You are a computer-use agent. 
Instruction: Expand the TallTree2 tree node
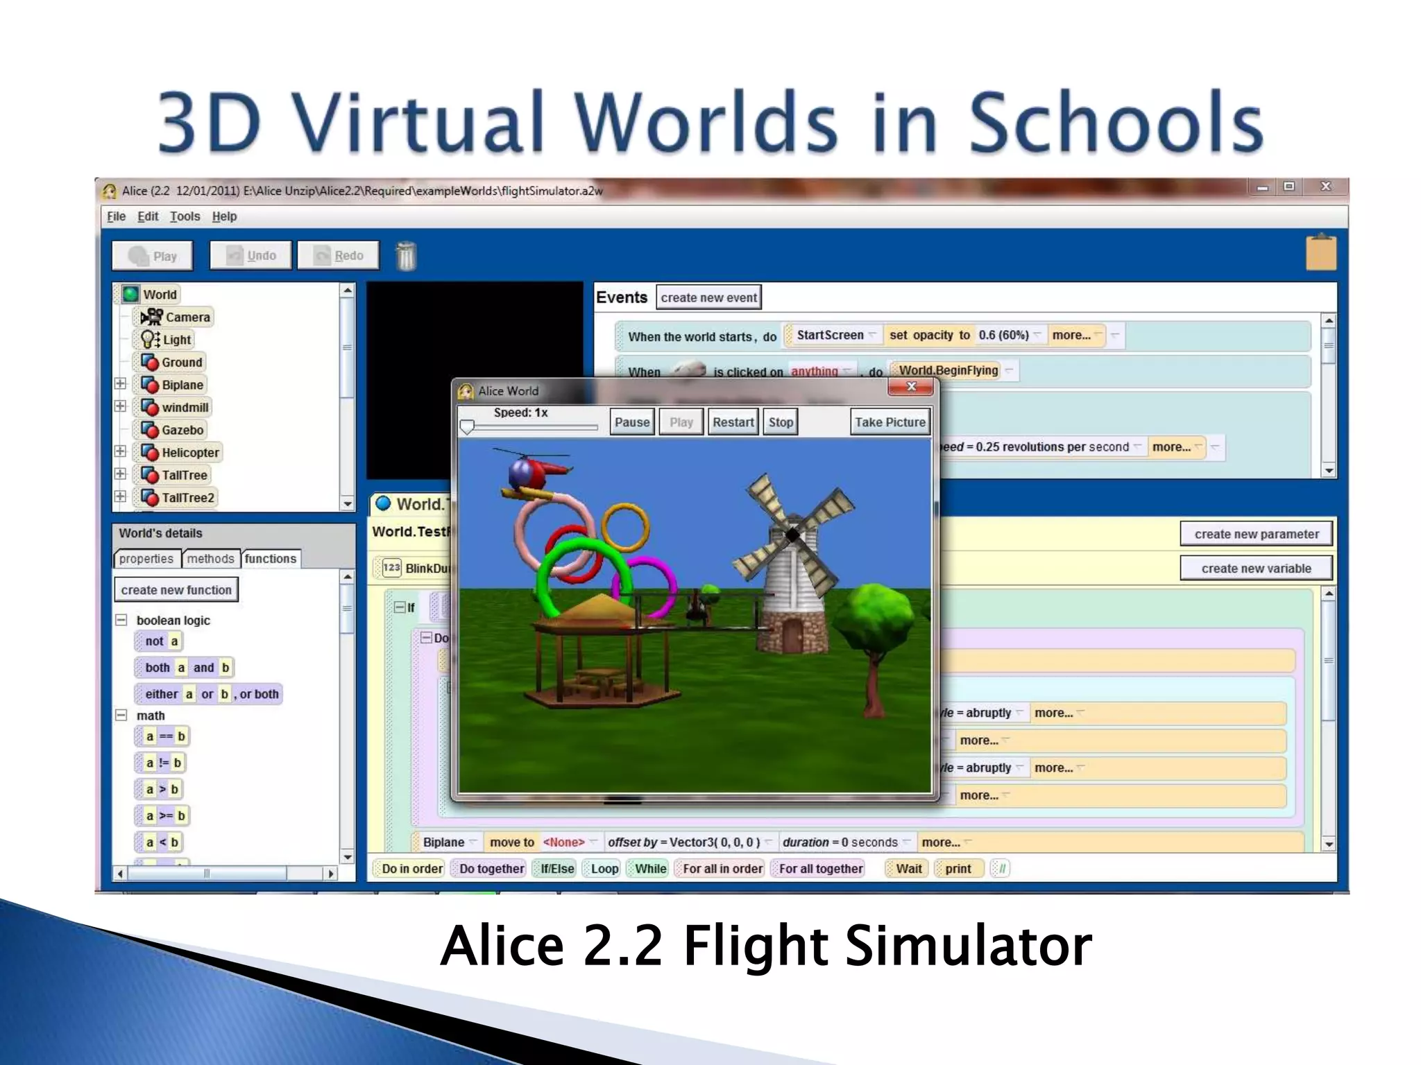tap(120, 496)
